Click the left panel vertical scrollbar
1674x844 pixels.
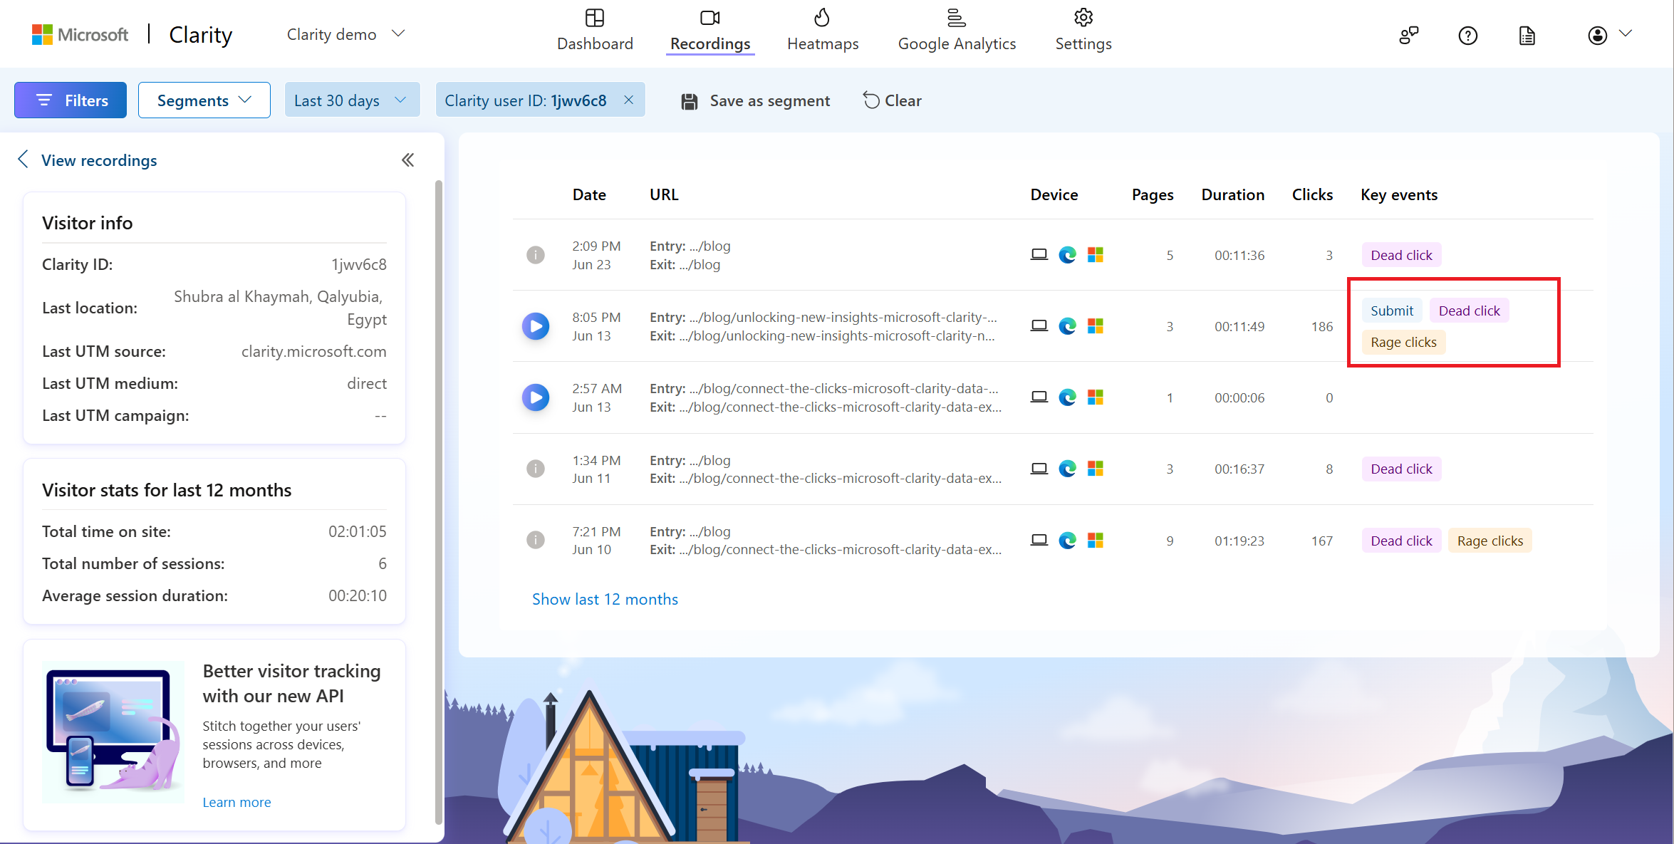click(x=438, y=501)
